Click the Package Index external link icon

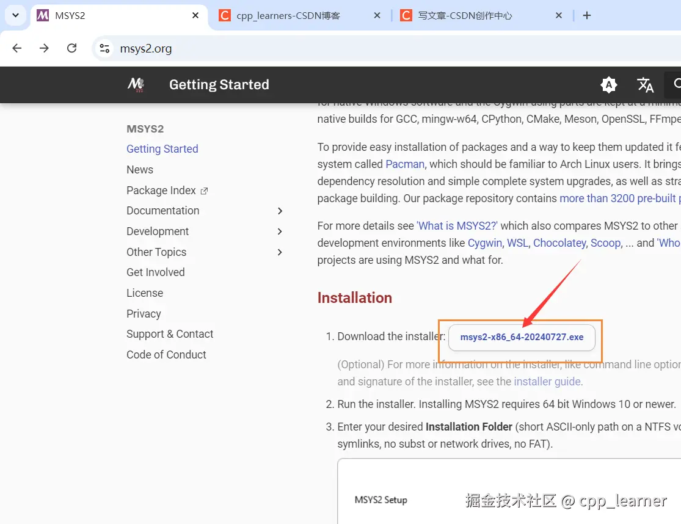204,191
